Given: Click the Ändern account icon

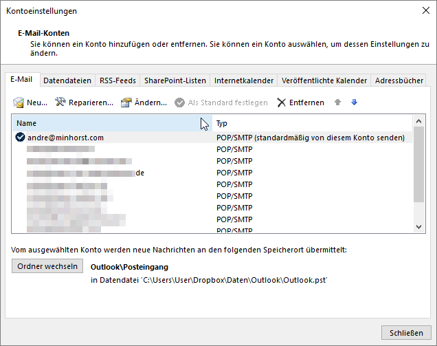Looking at the screenshot, I should 126,102.
